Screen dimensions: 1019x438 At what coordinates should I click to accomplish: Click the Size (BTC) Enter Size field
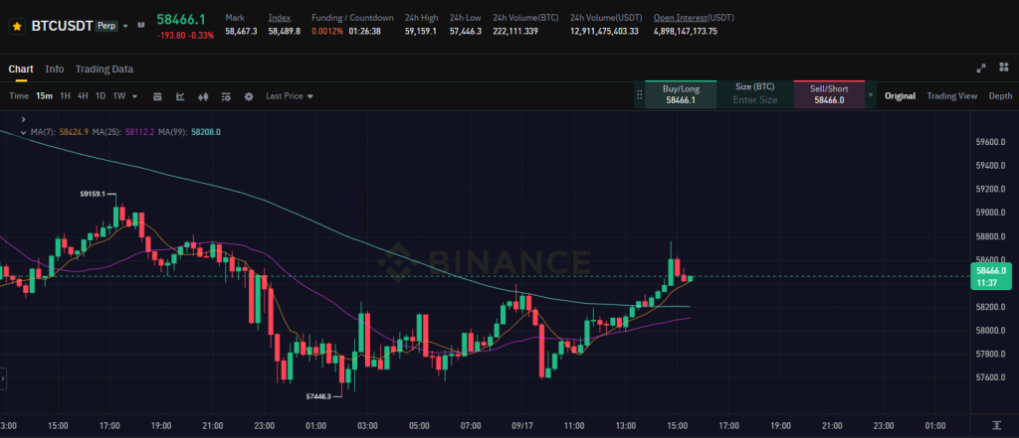point(755,94)
